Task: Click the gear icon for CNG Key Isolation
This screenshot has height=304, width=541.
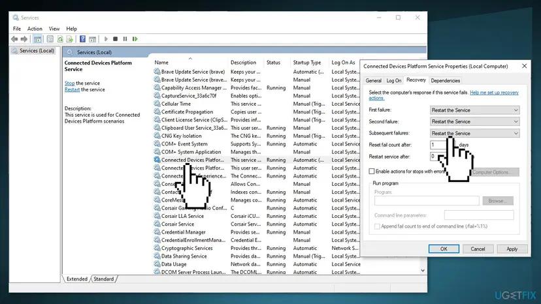Action: tap(157, 136)
